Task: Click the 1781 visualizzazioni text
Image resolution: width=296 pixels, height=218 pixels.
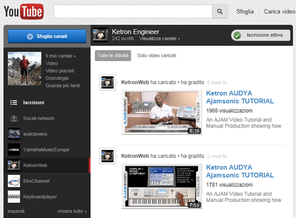Action: coord(229,185)
